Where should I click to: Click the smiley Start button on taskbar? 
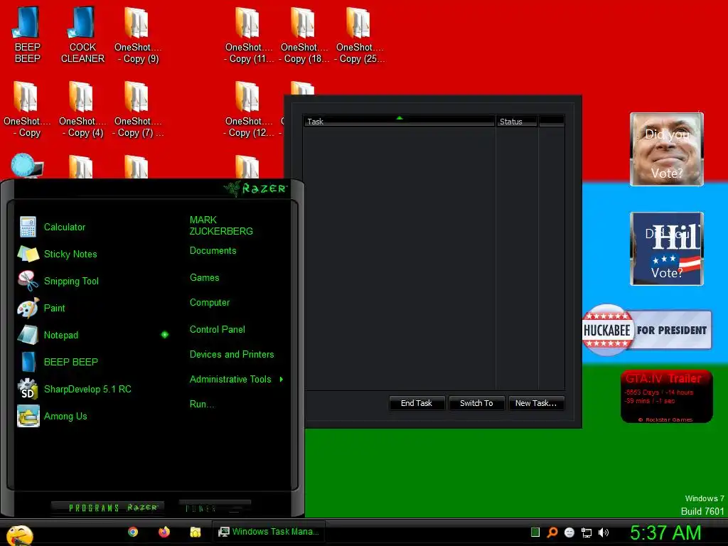(19, 535)
